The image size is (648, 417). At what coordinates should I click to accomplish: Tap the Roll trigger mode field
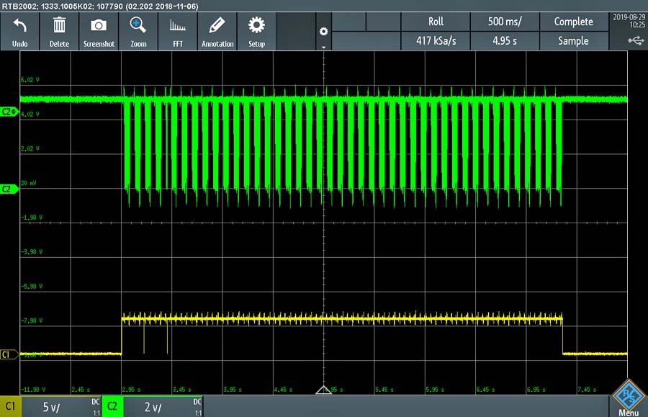(436, 22)
